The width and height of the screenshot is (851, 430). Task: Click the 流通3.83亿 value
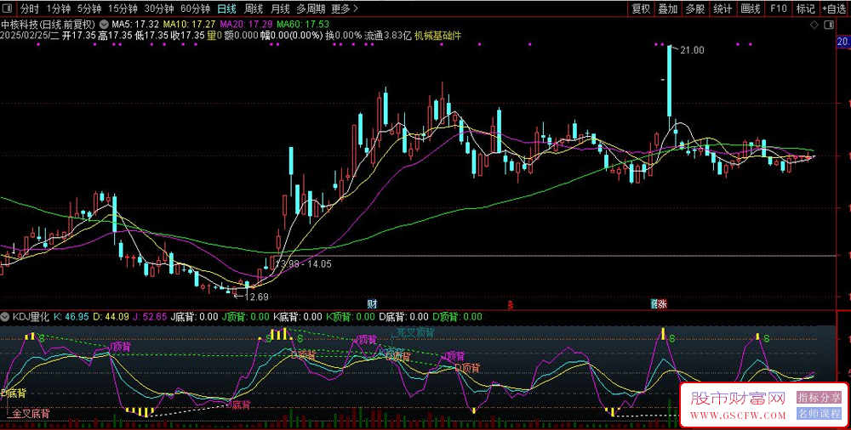pyautogui.click(x=388, y=36)
